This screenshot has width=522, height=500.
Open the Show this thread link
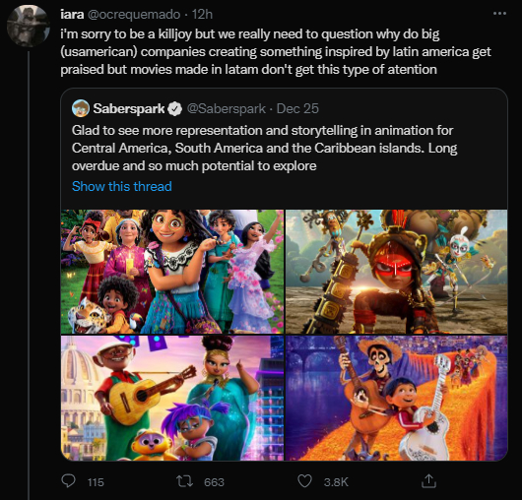point(122,186)
